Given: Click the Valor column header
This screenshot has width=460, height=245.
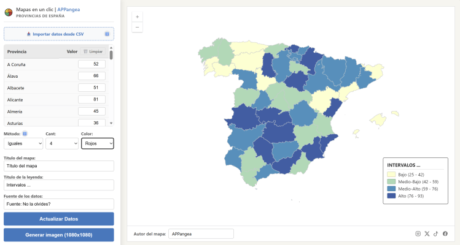Looking at the screenshot, I should pos(72,51).
